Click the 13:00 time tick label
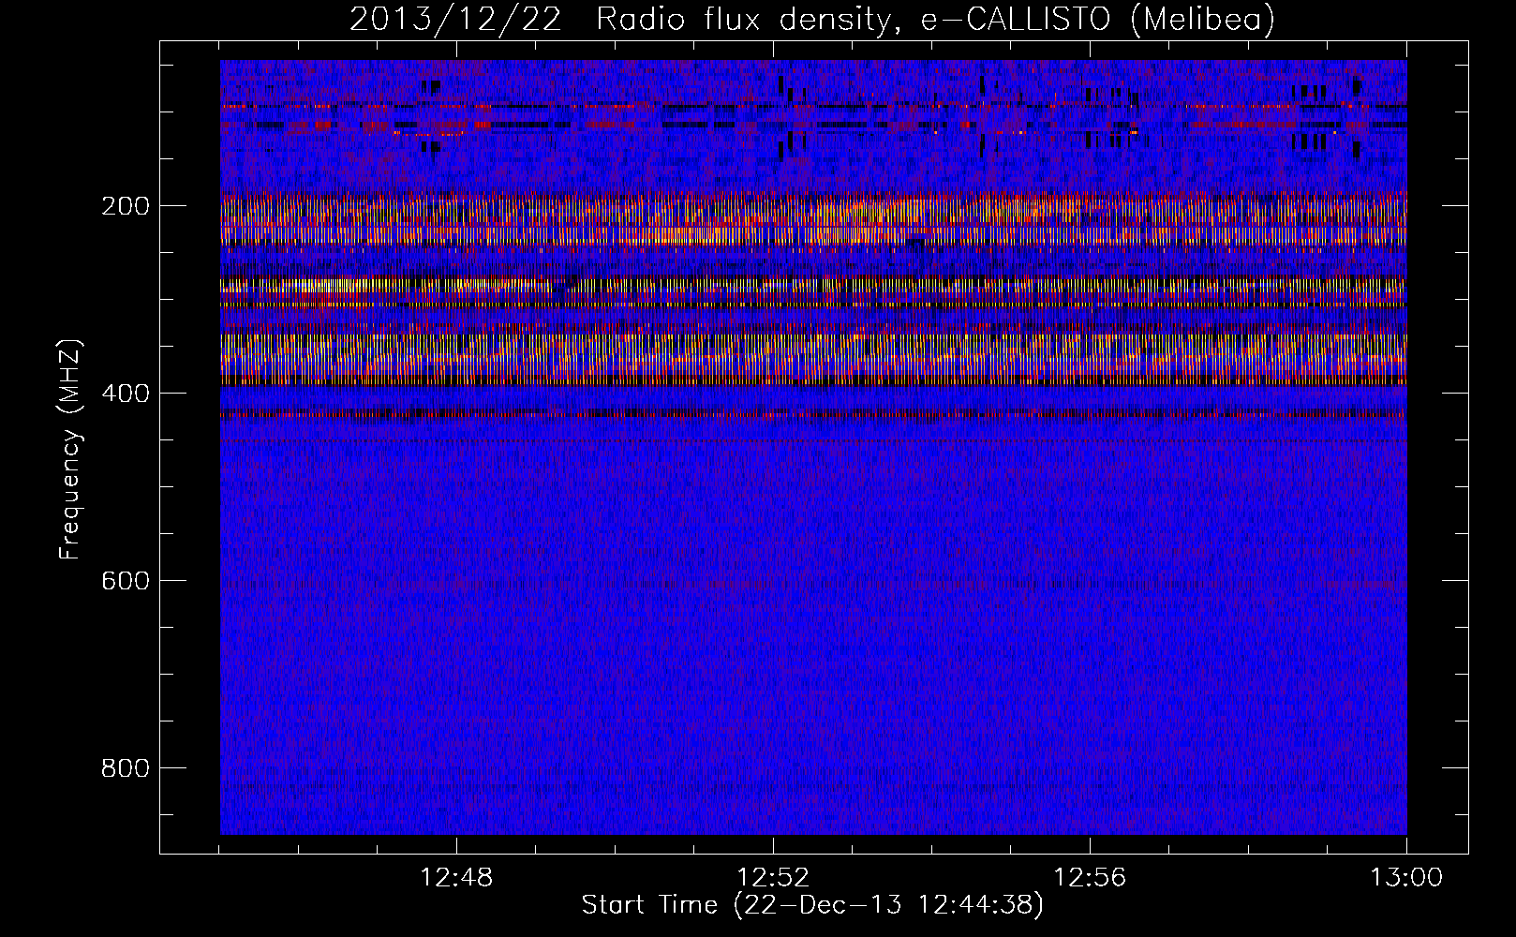Viewport: 1516px width, 937px height. click(1406, 878)
